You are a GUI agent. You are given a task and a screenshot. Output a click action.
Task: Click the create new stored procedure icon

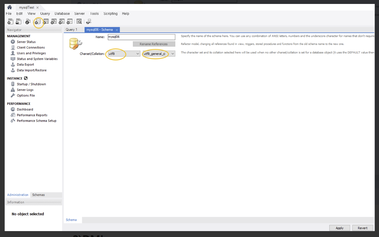click(62, 21)
